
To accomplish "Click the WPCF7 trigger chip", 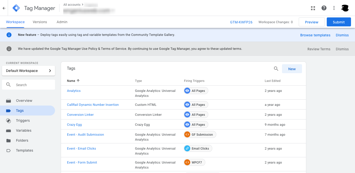I will click(x=194, y=162).
